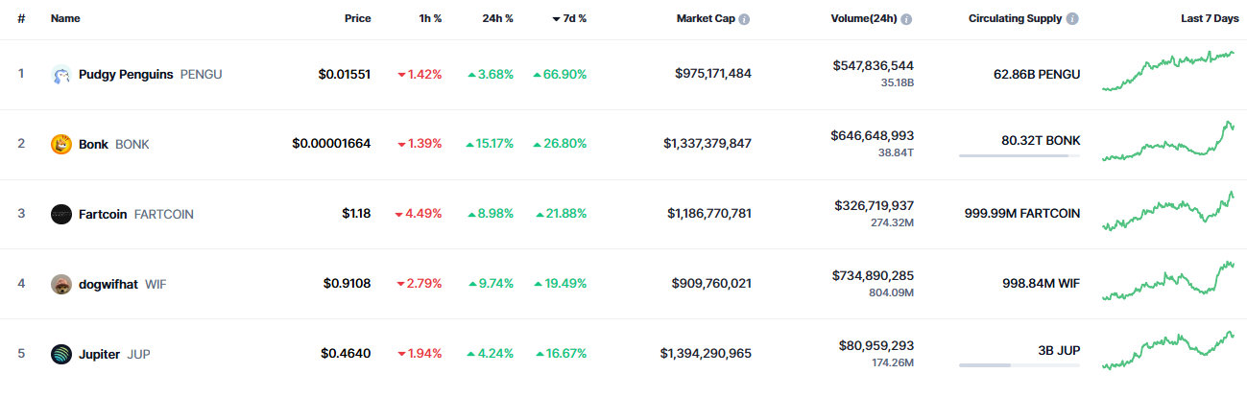Select Pudgy Penguins price $0.01551

point(345,74)
